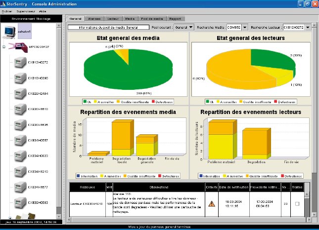This screenshot has height=230, width=319.
Task: Select drive icon for CXB20H2484
Action: pyautogui.click(x=20, y=94)
